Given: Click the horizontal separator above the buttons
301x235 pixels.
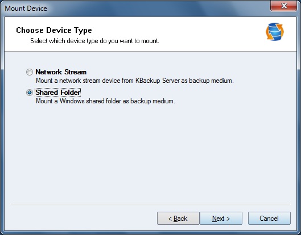Looking at the screenshot, I should [x=150, y=204].
